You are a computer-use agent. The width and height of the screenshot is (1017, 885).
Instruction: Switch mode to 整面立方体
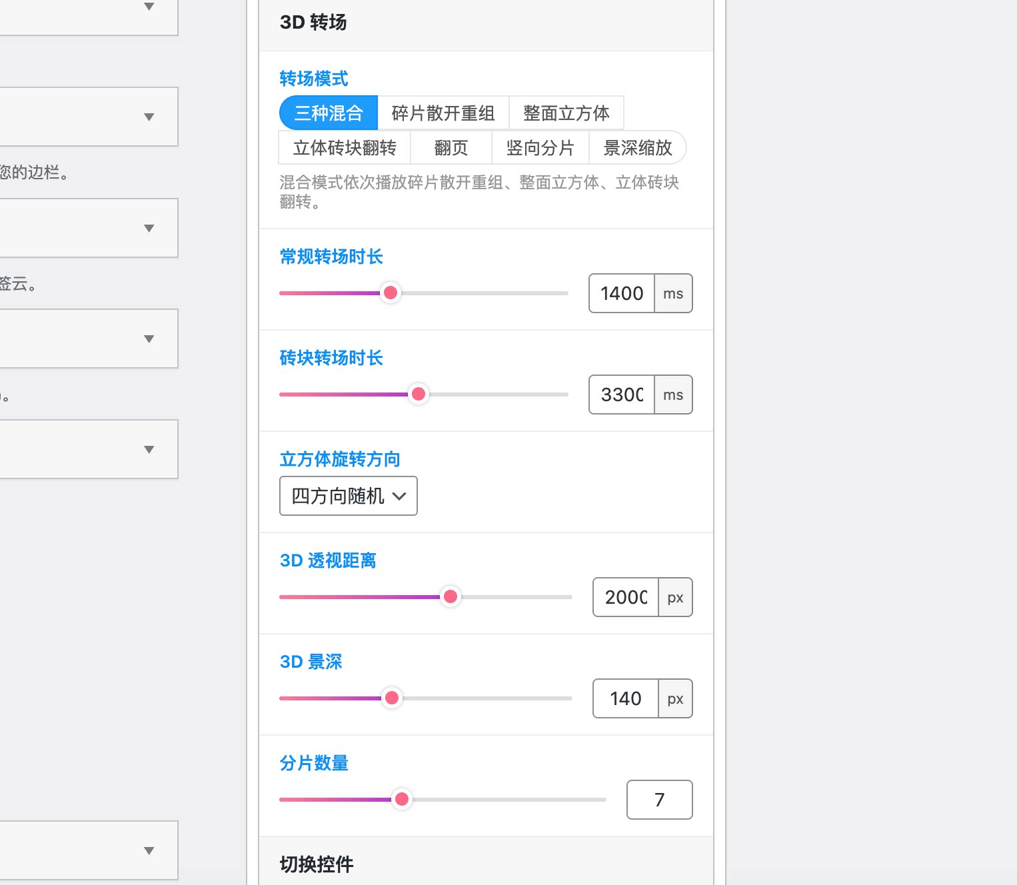tap(566, 113)
